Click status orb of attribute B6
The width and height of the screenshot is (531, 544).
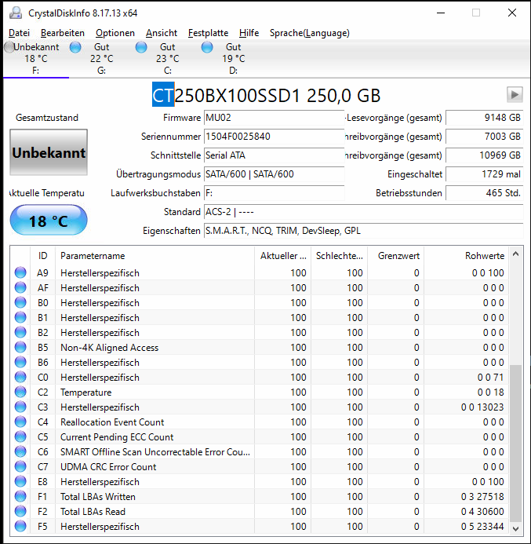(x=20, y=362)
